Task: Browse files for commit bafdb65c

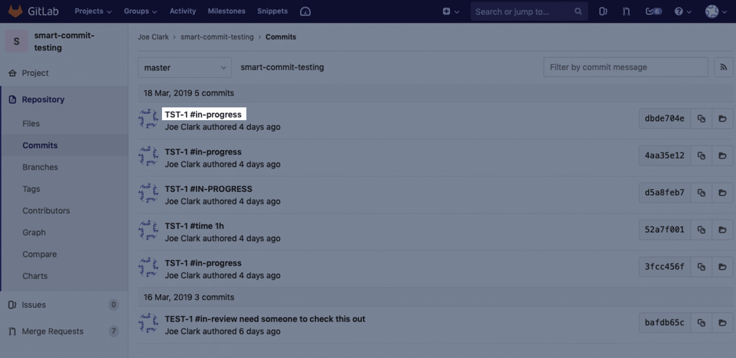Action: [722, 323]
